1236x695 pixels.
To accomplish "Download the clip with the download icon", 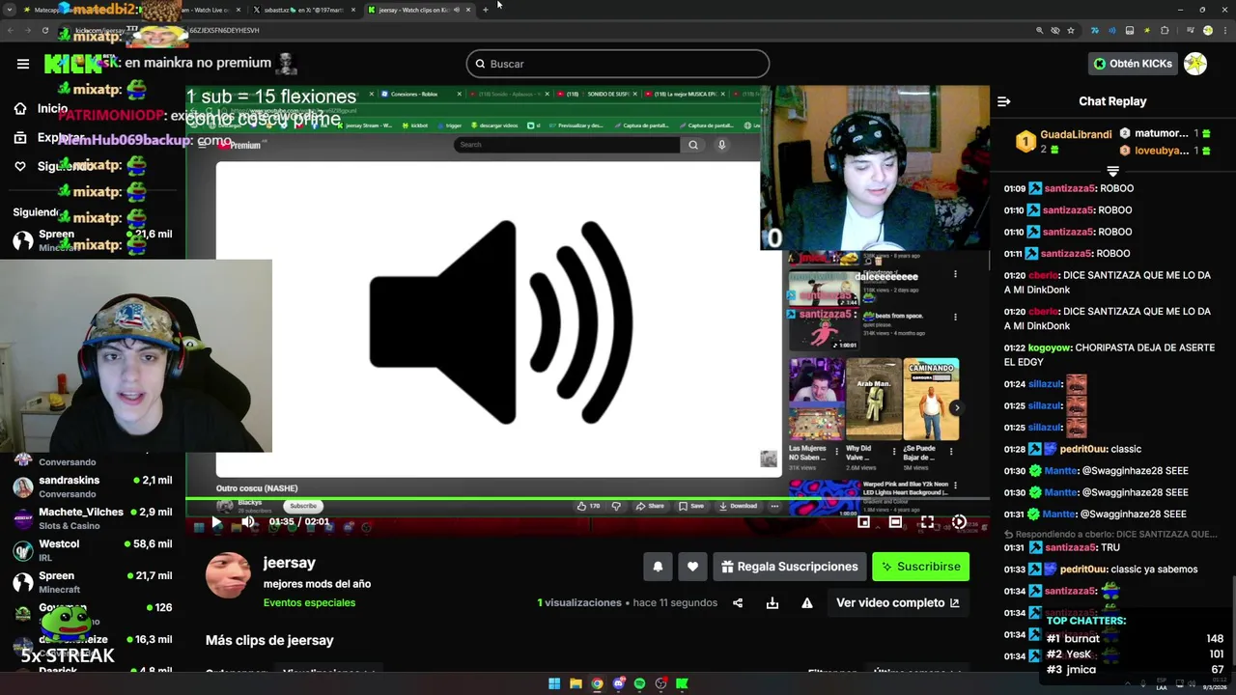I will 772,603.
